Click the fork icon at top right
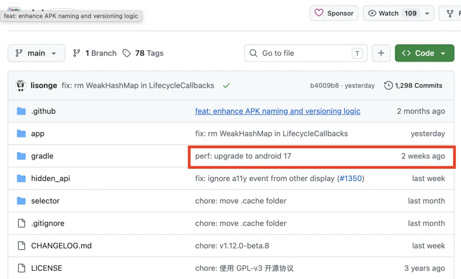Screen dimensions: 461x279 [x=450, y=13]
